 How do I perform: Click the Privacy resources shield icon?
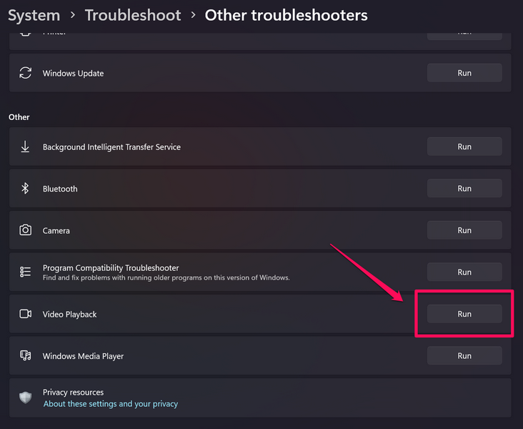[x=26, y=398]
